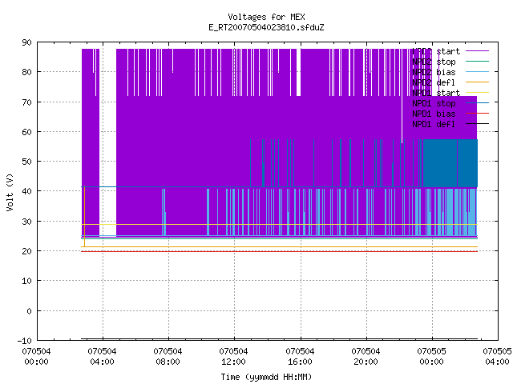Click the light blue legend sample for NPD2 bias
The image size is (513, 384).
(478, 71)
